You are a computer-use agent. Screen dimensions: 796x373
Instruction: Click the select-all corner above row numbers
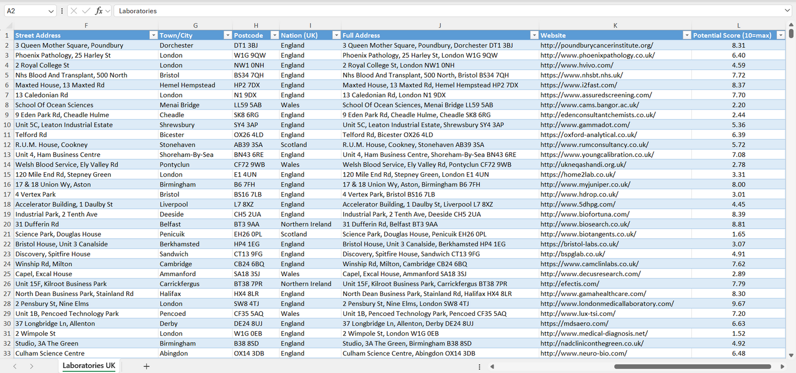coord(8,25)
